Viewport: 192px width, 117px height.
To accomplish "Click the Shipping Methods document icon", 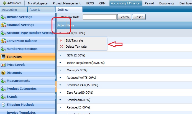I will coord(3,105).
